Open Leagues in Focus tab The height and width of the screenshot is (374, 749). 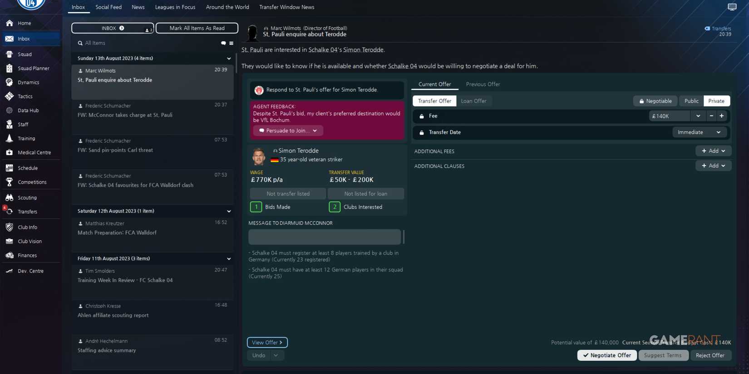(175, 7)
